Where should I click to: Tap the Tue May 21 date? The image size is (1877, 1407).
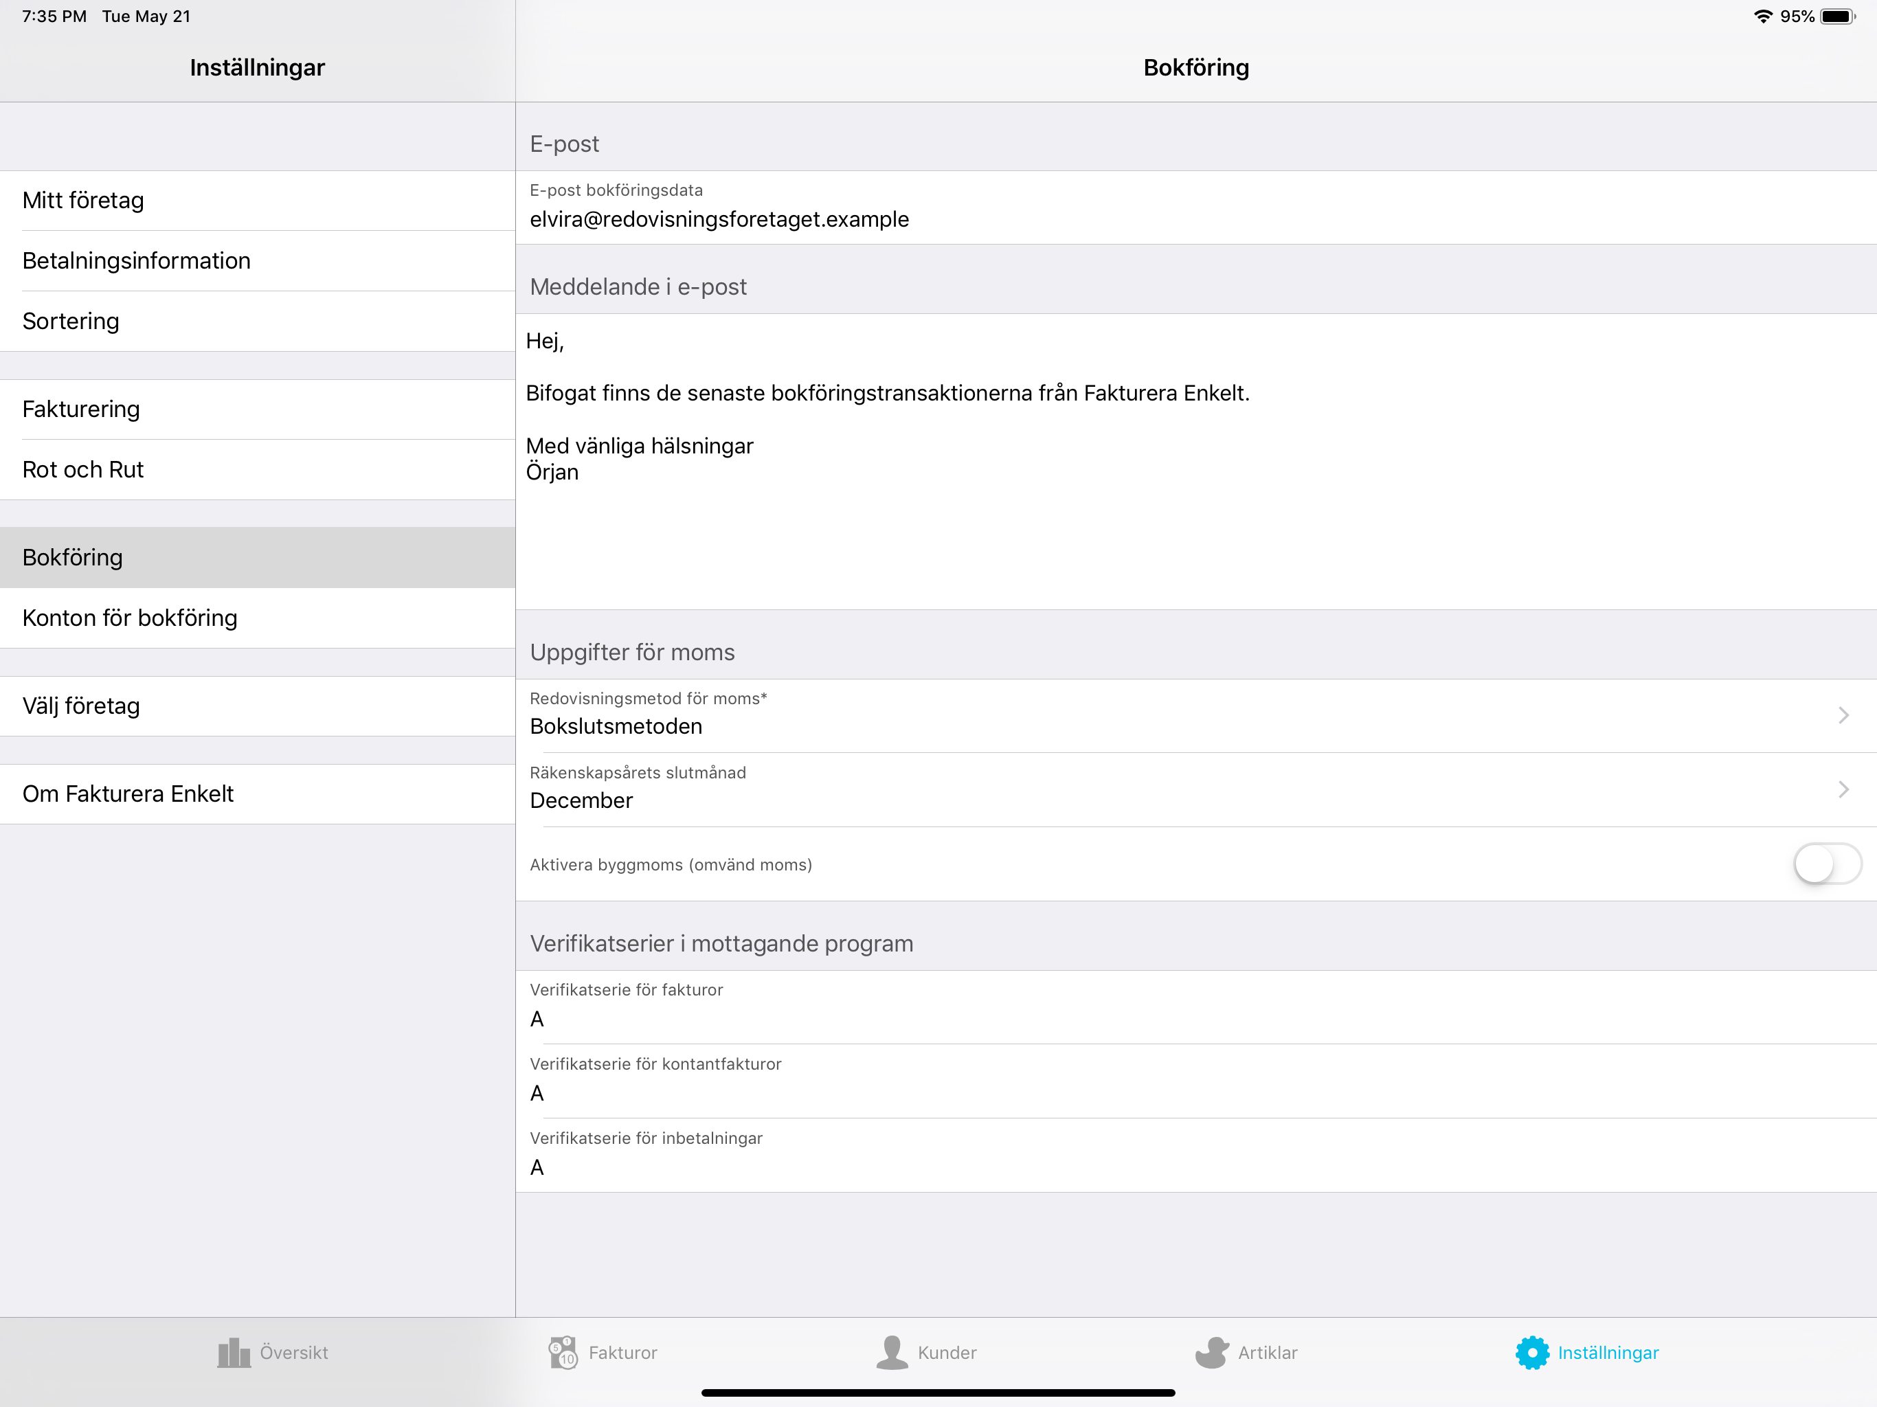[146, 16]
